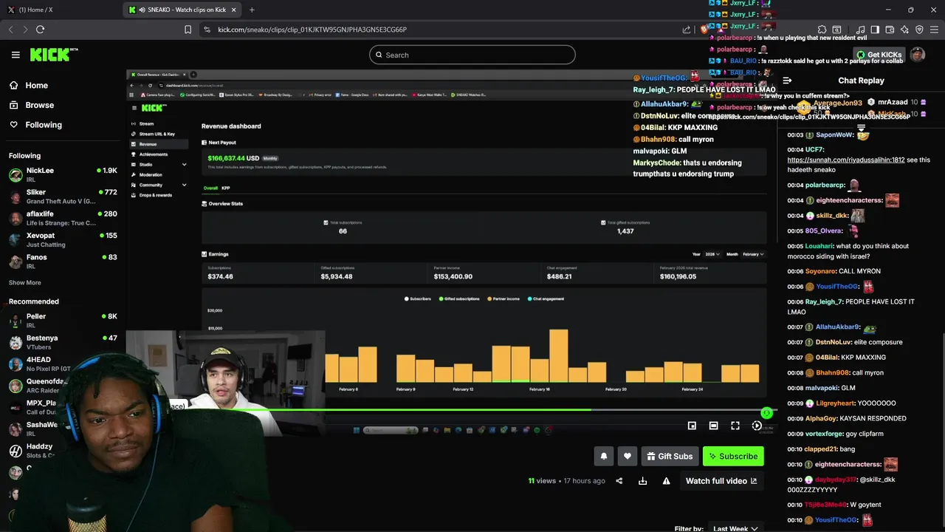Close the SNEAKO clips tab

[233, 10]
